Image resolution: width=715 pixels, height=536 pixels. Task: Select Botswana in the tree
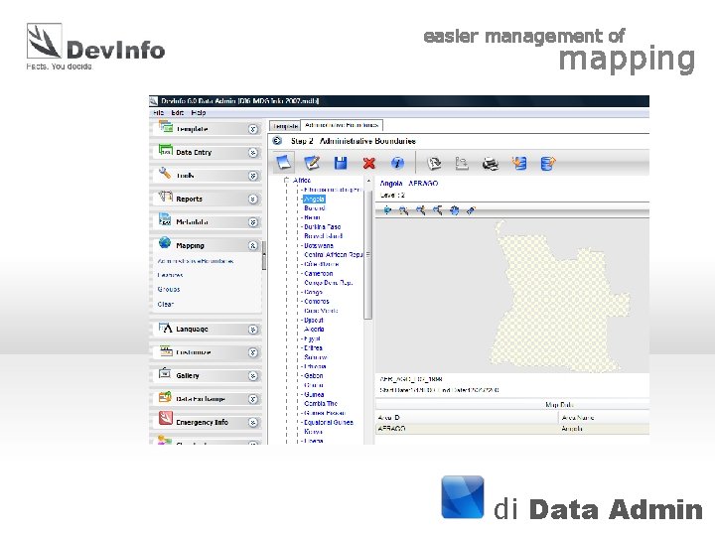pyautogui.click(x=319, y=246)
